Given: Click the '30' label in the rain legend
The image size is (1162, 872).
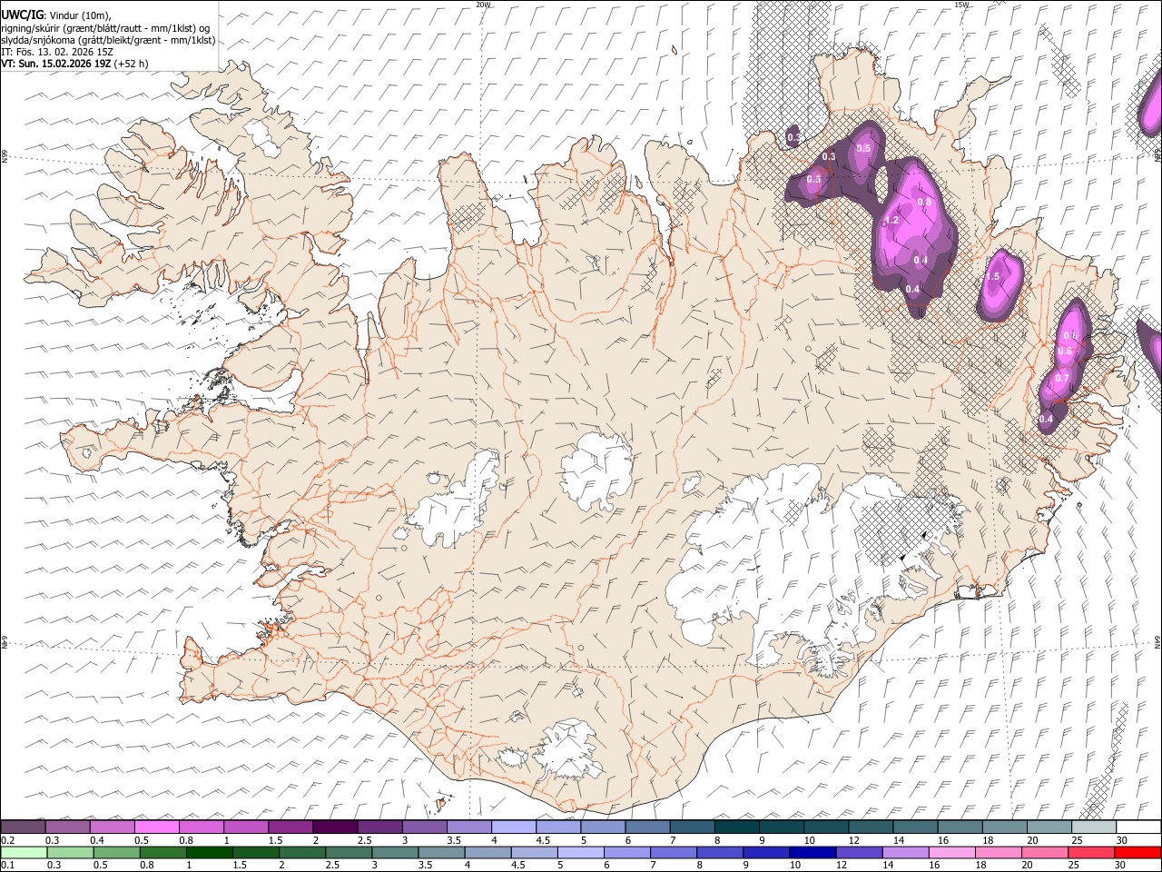Looking at the screenshot, I should [1122, 865].
